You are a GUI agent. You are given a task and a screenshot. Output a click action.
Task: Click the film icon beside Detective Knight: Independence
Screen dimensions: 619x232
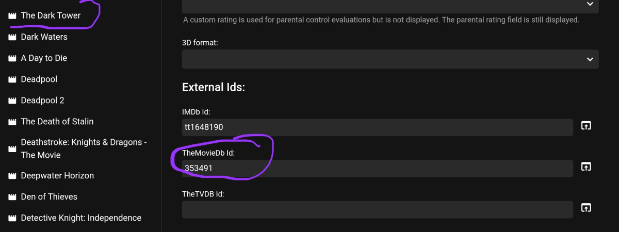pos(12,218)
